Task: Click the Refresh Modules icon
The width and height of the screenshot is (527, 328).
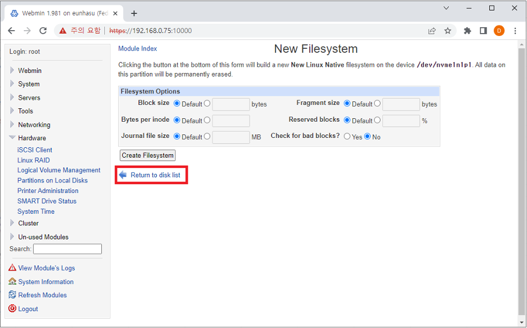Action: (13, 295)
